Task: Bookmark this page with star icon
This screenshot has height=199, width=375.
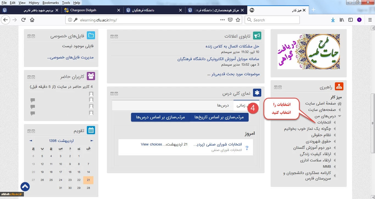Action: (238, 20)
